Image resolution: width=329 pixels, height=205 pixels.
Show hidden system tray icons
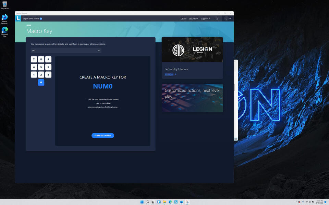[x=296, y=202]
